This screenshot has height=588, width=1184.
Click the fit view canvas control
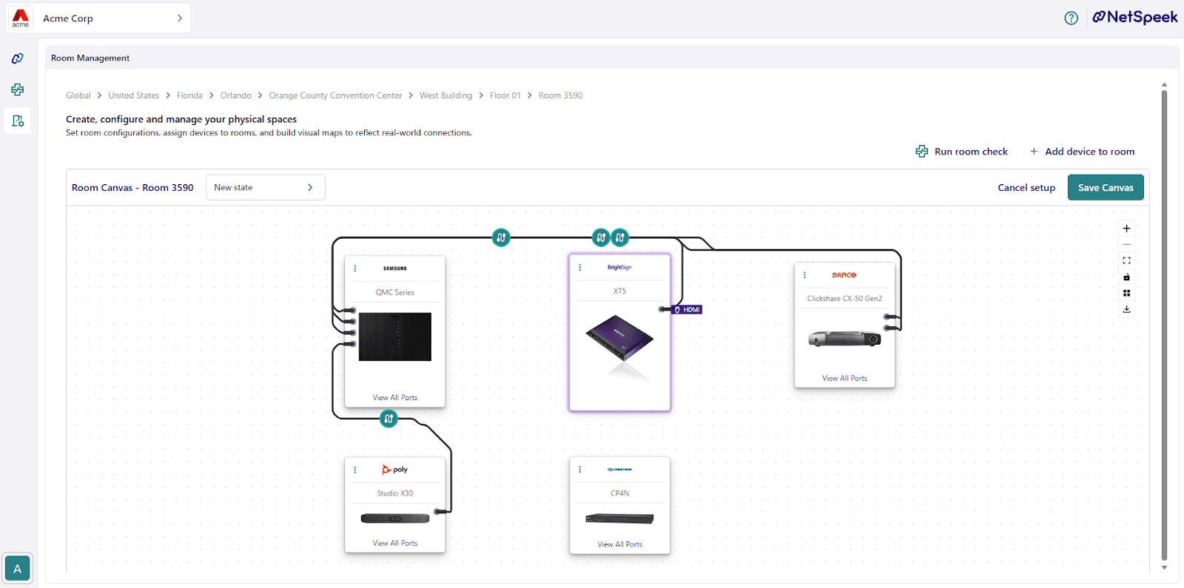(x=1126, y=260)
